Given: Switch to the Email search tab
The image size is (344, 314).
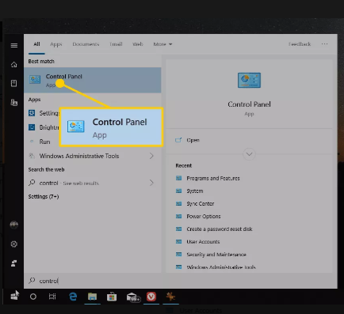Looking at the screenshot, I should pyautogui.click(x=116, y=44).
